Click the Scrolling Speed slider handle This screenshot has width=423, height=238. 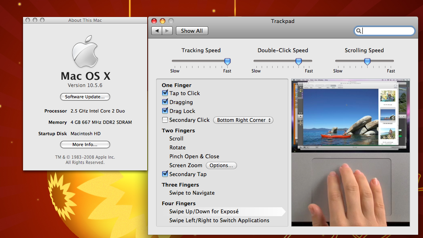click(x=367, y=62)
